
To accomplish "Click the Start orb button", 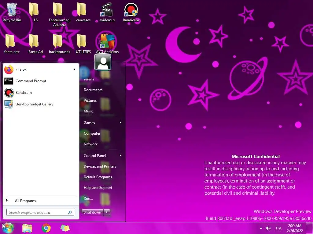I will tap(8, 228).
